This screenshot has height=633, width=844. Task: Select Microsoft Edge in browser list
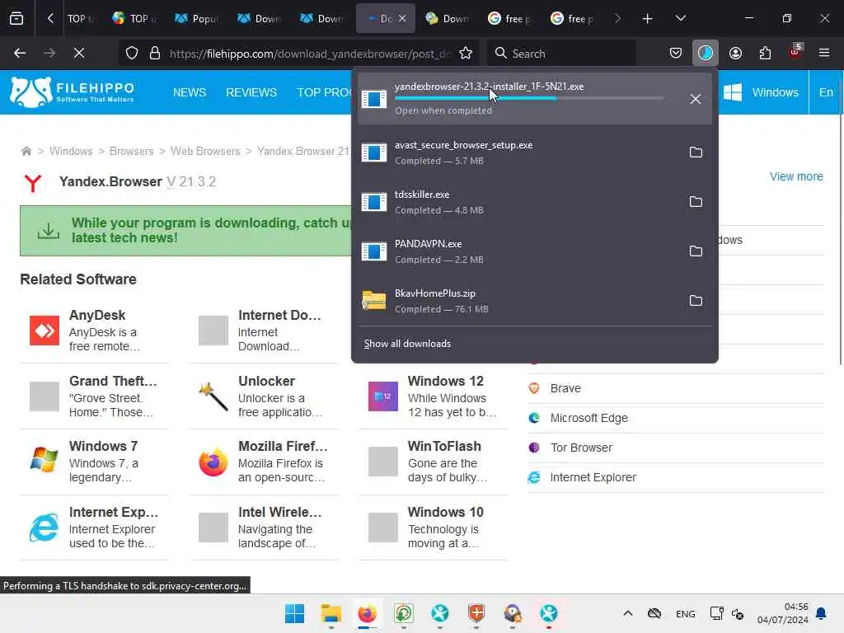pos(588,418)
